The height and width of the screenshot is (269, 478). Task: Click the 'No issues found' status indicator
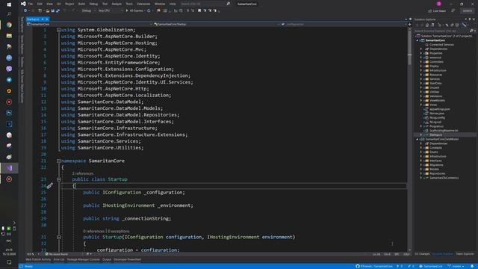click(57, 254)
